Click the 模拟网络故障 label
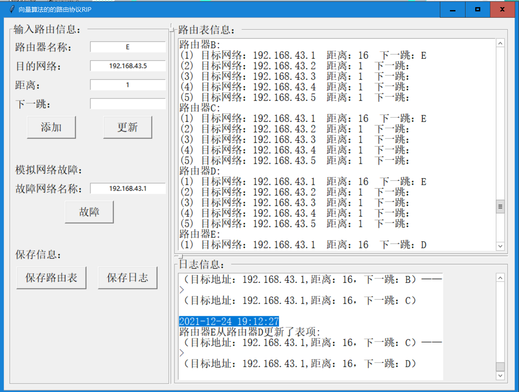The image size is (519, 392). 49,170
